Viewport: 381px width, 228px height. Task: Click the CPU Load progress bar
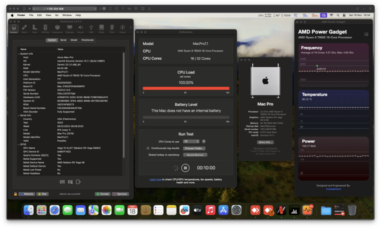[186, 88]
